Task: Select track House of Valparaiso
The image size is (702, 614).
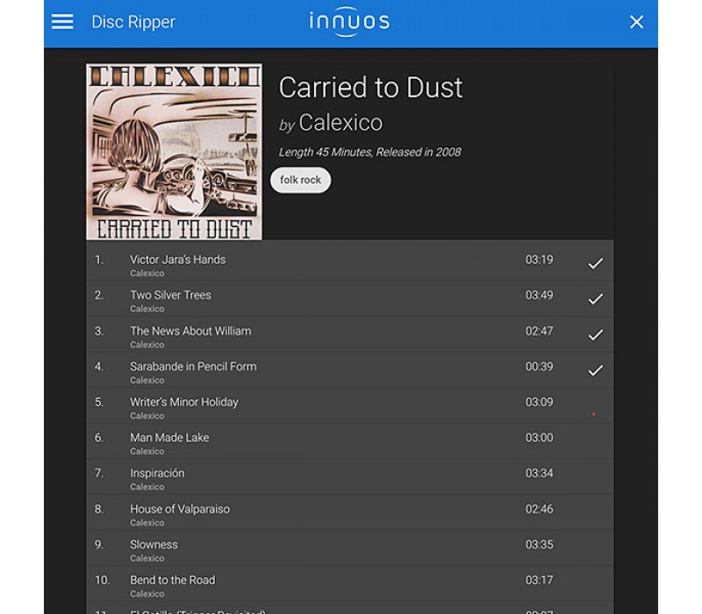Action: click(x=349, y=513)
